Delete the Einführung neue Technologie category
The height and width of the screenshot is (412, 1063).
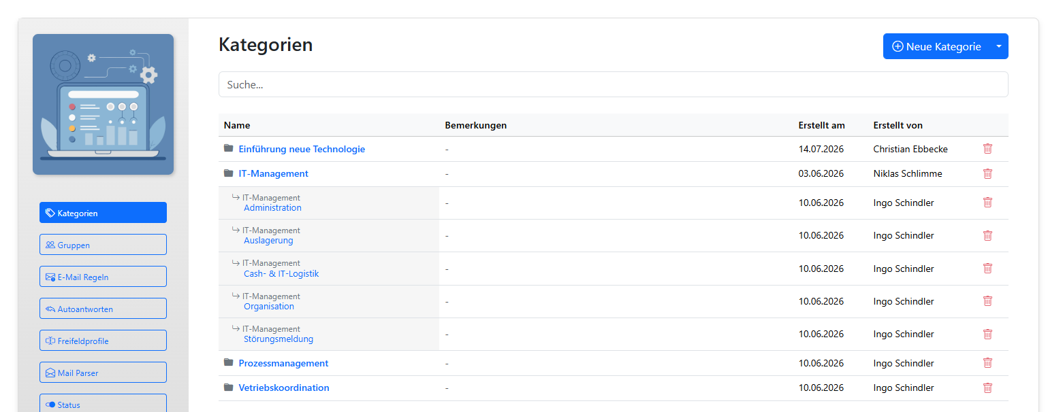point(987,148)
